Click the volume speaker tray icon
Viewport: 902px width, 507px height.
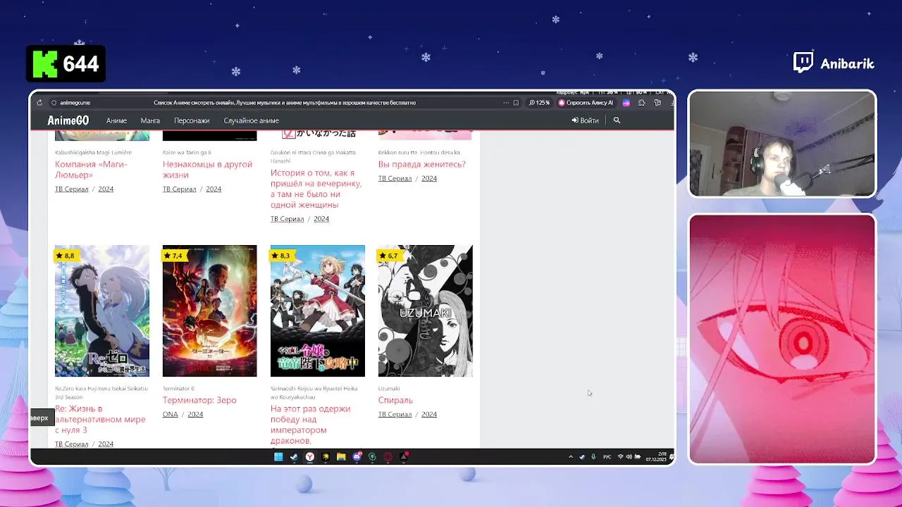pyautogui.click(x=629, y=457)
